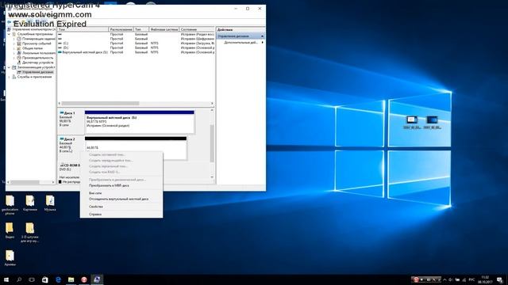
Task: Expand Производительность branch
Action: pos(14,58)
